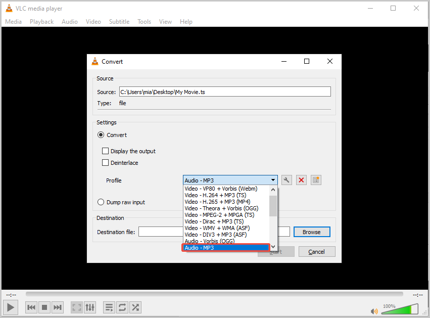
Task: Enable Display the output checkbox
Action: (105, 151)
